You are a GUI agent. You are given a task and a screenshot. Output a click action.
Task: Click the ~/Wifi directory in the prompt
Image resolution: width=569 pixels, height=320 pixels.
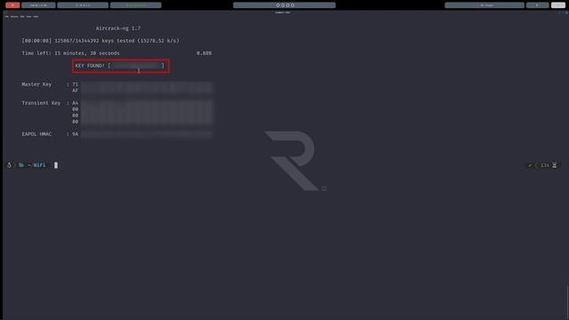36,165
